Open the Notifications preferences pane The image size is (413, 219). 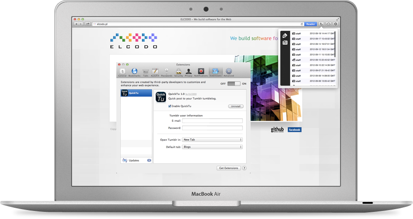tap(201, 72)
